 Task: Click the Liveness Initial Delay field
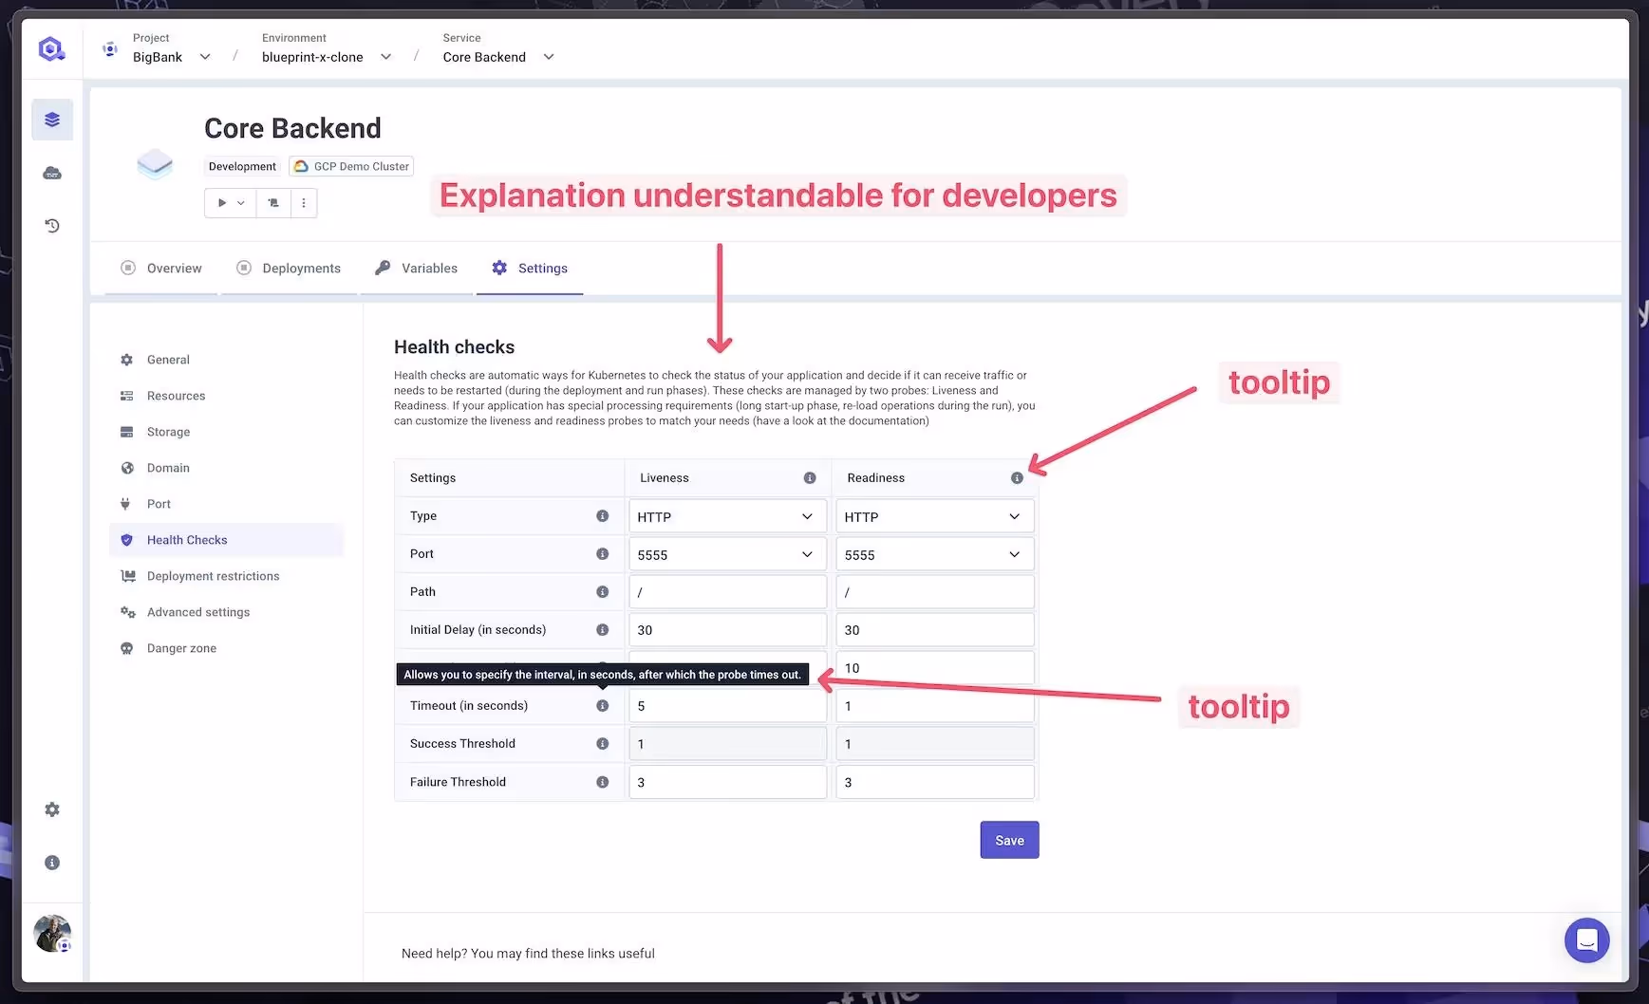727,630
